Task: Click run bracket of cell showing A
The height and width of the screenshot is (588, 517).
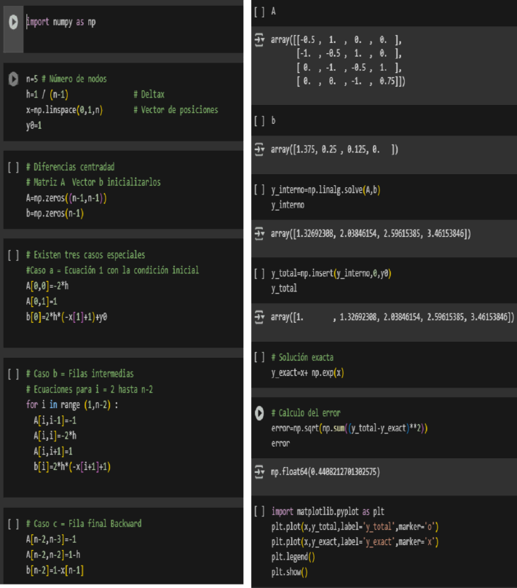Action: click(x=259, y=12)
